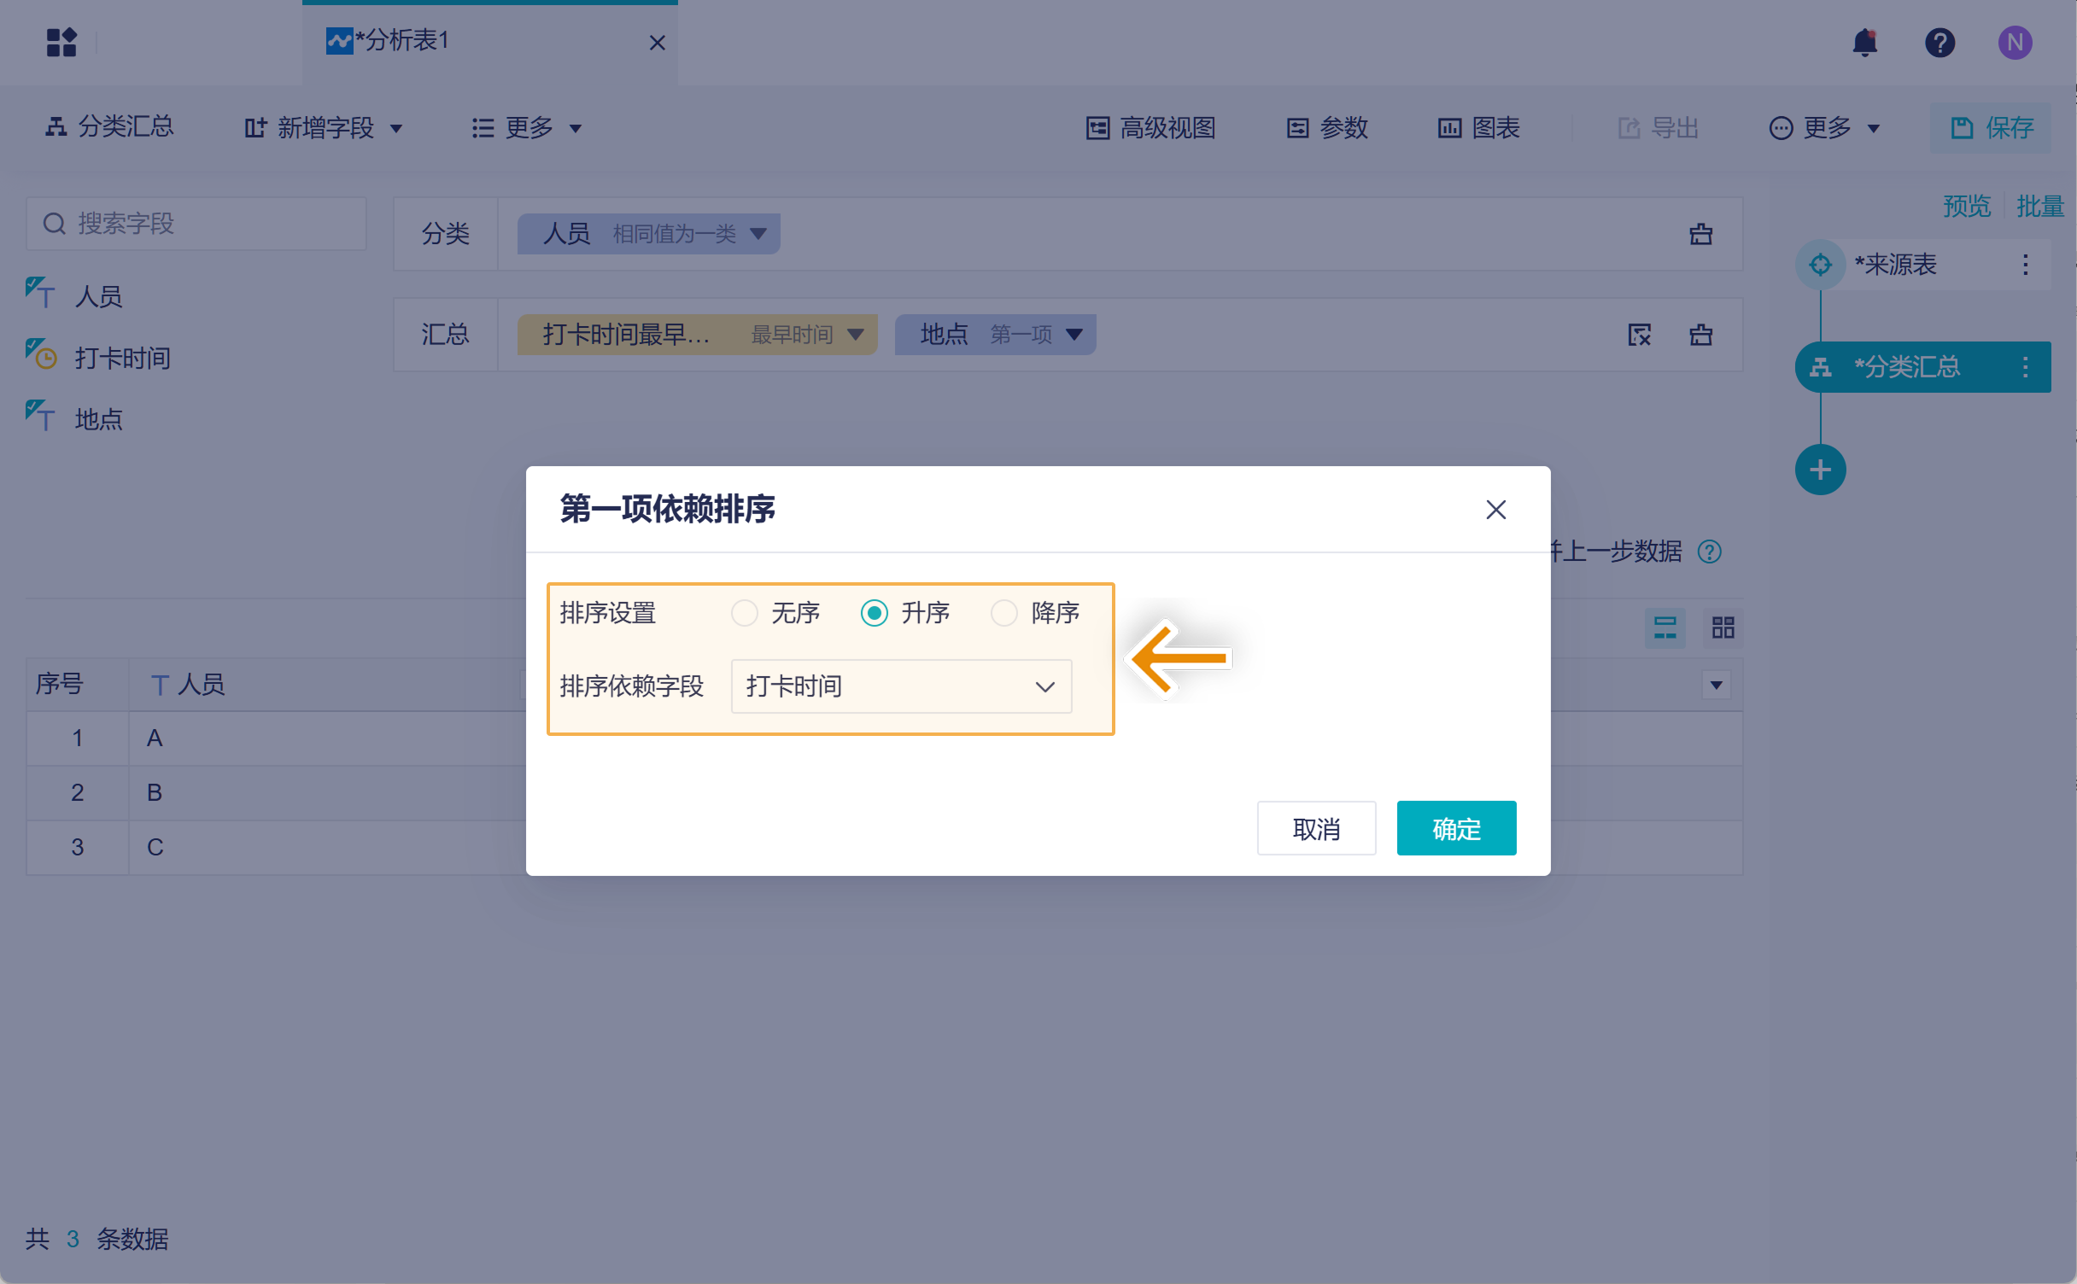Open the 更多 menu in the toolbar

[x=525, y=127]
